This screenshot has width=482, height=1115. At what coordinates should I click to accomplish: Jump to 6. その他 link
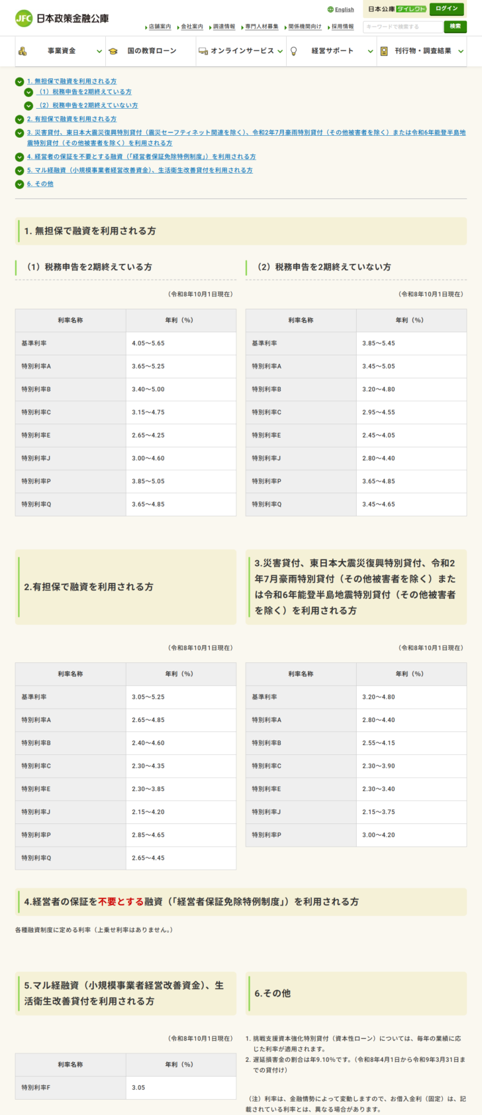40,184
